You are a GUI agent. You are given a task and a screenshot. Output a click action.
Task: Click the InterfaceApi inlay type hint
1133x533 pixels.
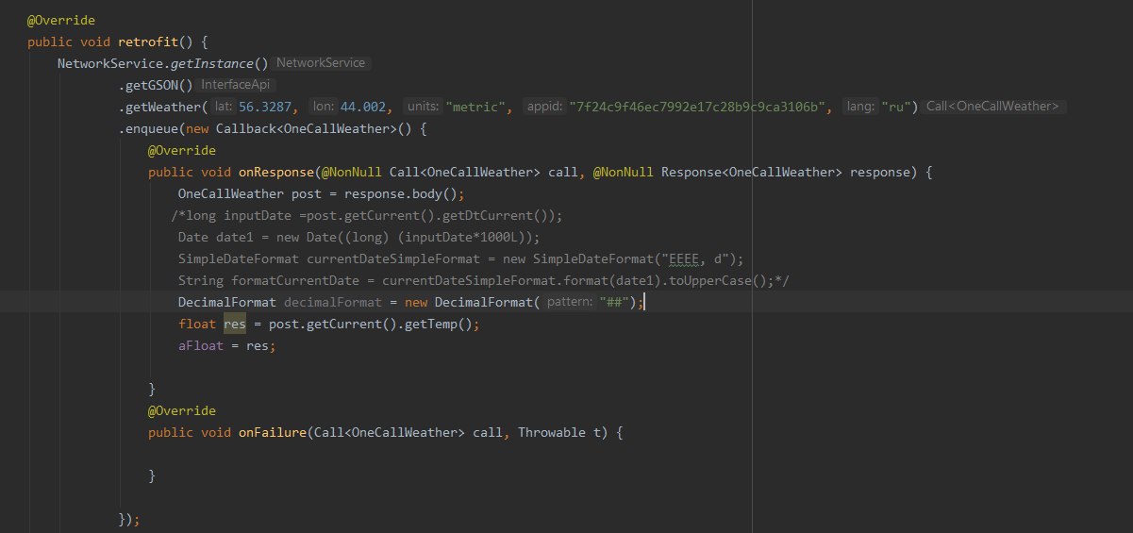(x=235, y=85)
